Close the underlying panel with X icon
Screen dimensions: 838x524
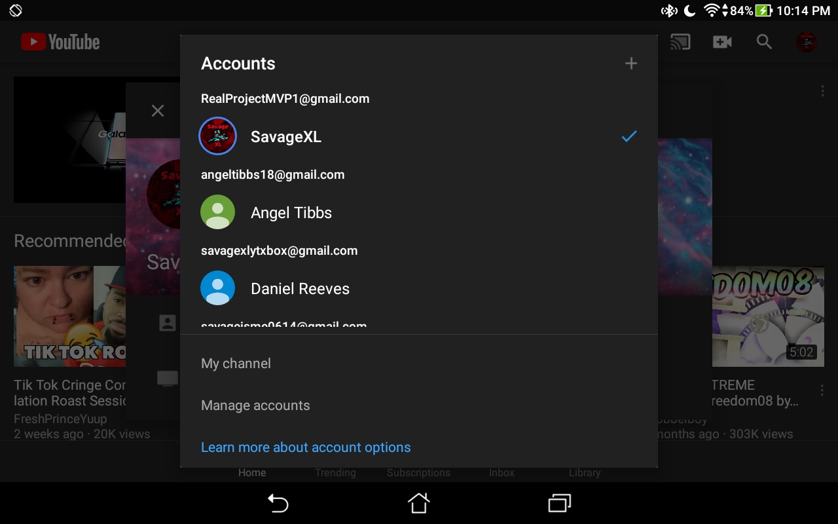pyautogui.click(x=158, y=111)
